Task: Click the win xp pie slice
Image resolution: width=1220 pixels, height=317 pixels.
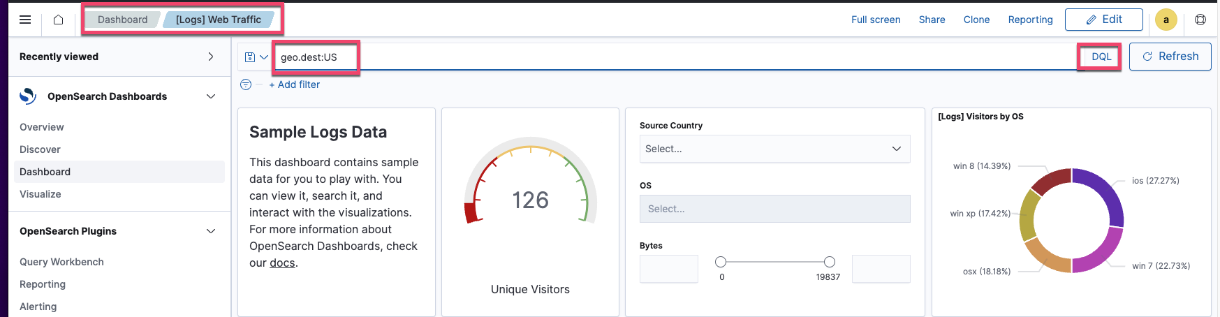Action: (x=1027, y=216)
